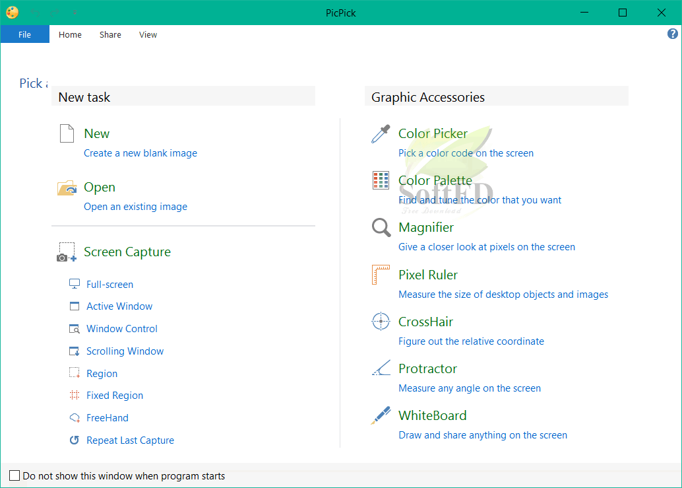Viewport: 682px width, 488px height.
Task: Click the folder icon beside Open
Action: [67, 188]
